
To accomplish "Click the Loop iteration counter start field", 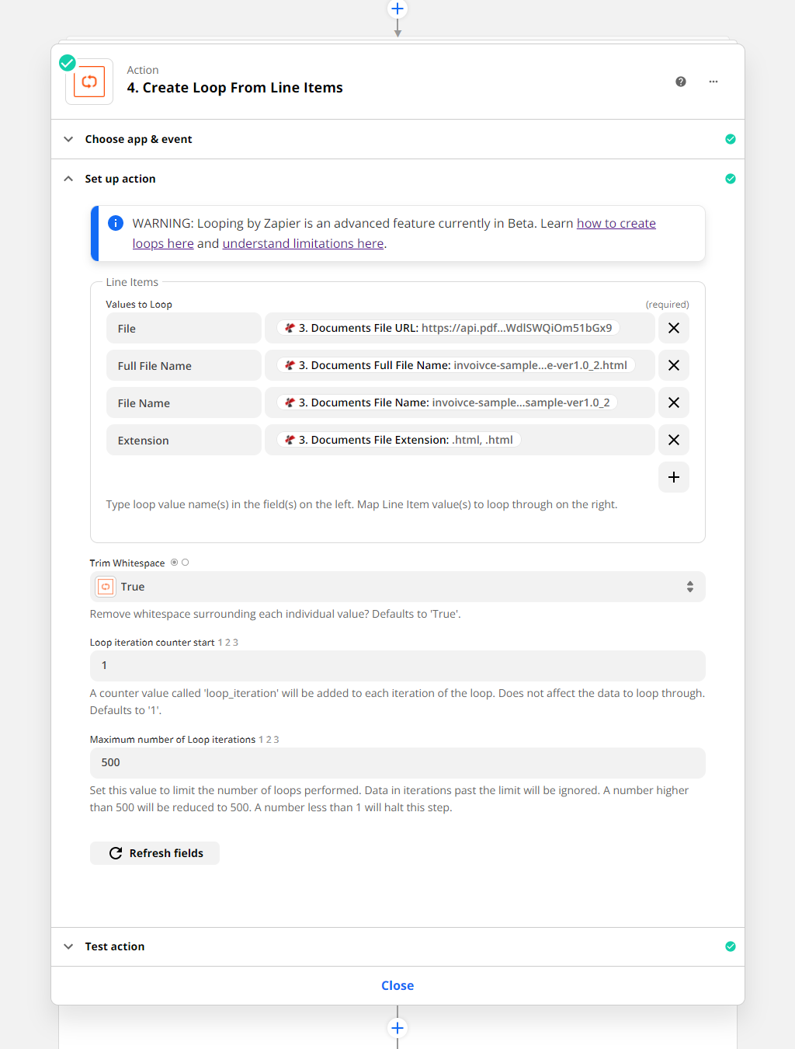I will pyautogui.click(x=397, y=666).
